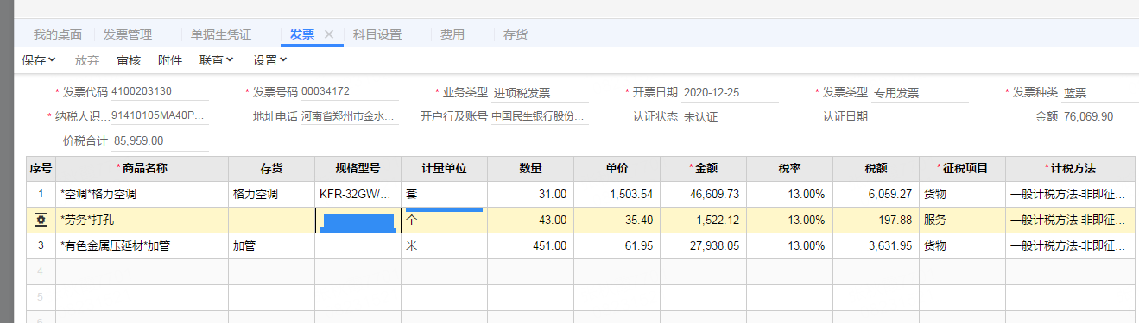1139x323 pixels.
Task: Select the 开票日期 date field
Action: [x=730, y=93]
